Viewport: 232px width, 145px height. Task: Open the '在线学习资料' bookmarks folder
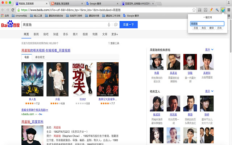pos(74,16)
